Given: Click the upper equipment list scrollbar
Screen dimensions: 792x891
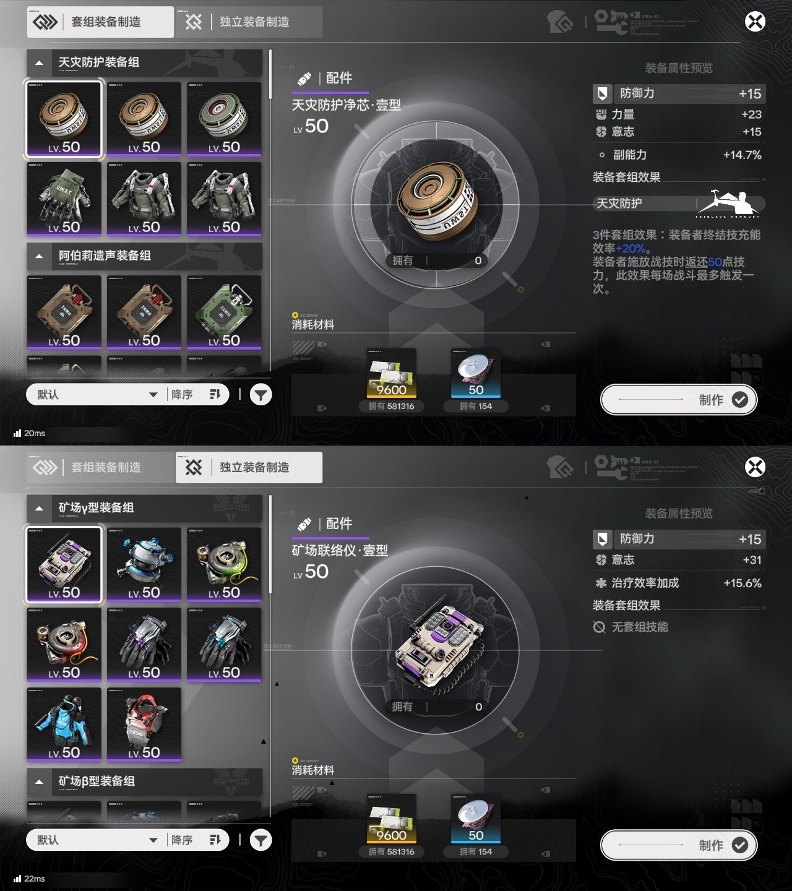Looking at the screenshot, I should pyautogui.click(x=270, y=74).
